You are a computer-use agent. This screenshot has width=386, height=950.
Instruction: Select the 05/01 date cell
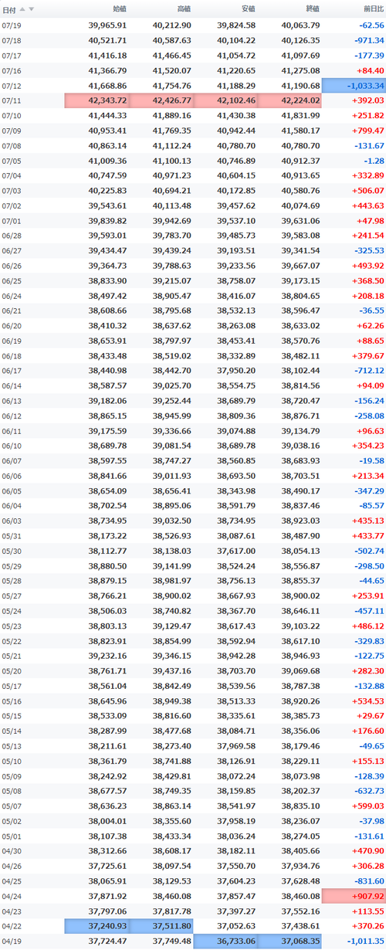[x=12, y=836]
